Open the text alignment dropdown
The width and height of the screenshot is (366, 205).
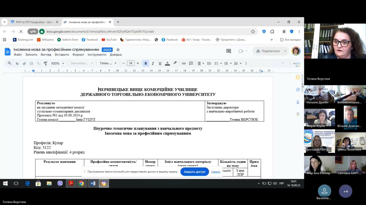[x=201, y=63]
